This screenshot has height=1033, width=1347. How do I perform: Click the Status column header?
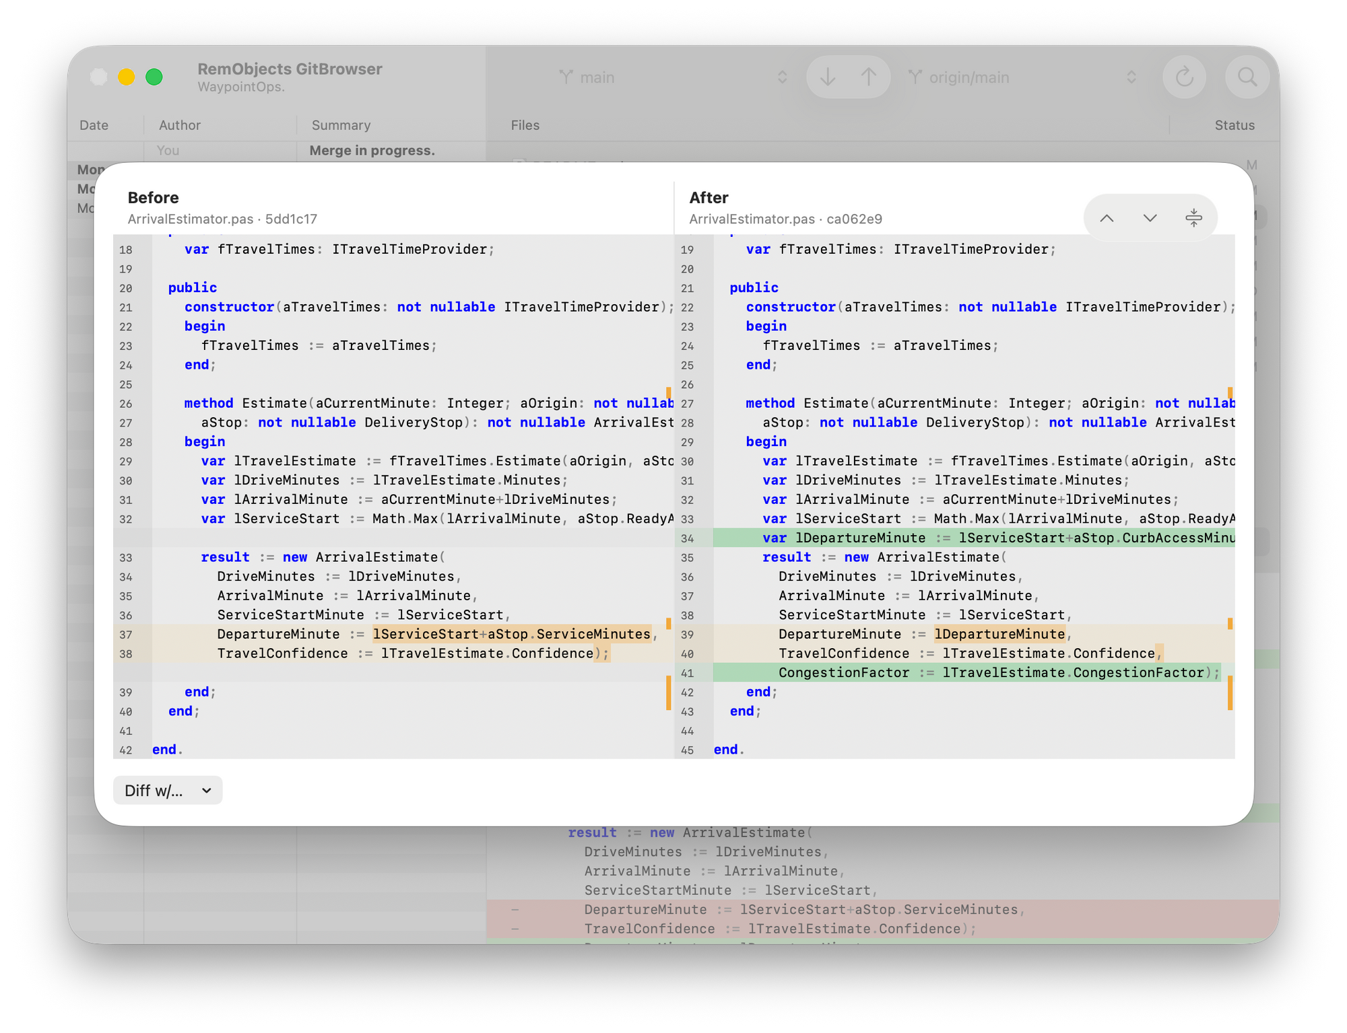(1235, 125)
